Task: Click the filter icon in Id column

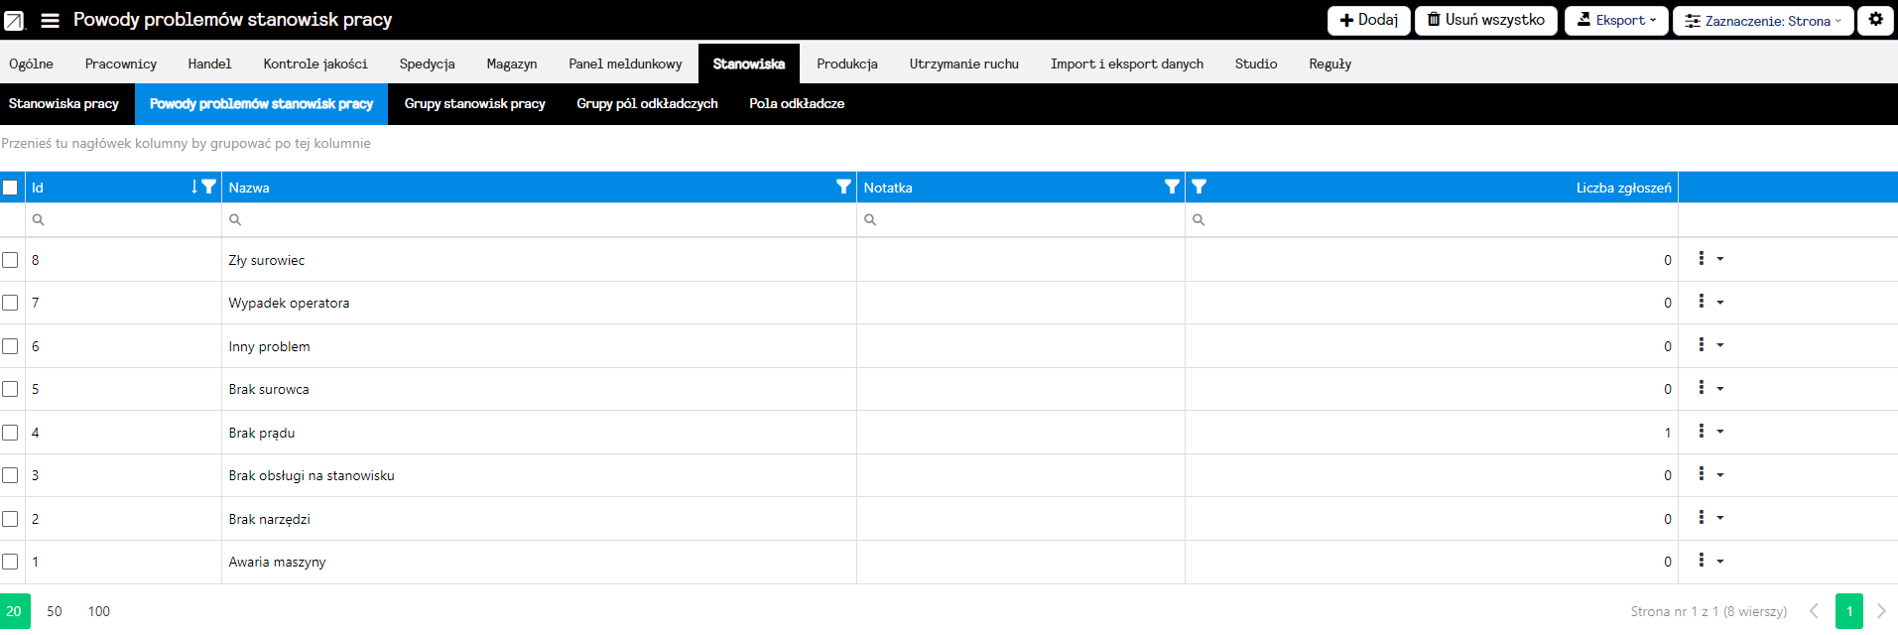Action: click(208, 187)
